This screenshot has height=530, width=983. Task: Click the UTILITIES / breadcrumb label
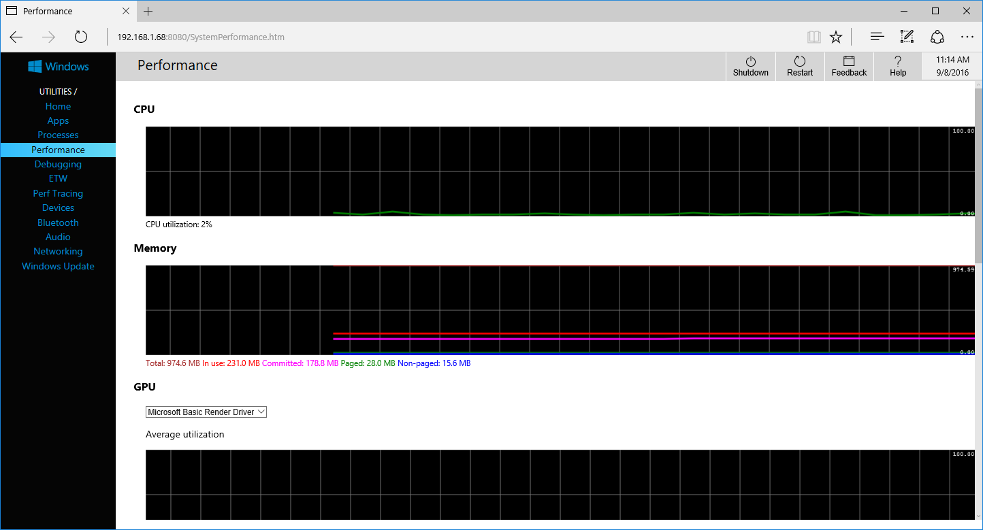pos(58,91)
